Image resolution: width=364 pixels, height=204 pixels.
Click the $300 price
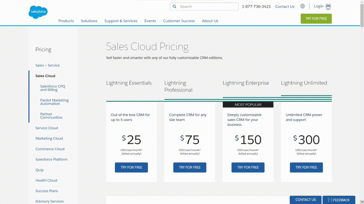[x=306, y=140]
